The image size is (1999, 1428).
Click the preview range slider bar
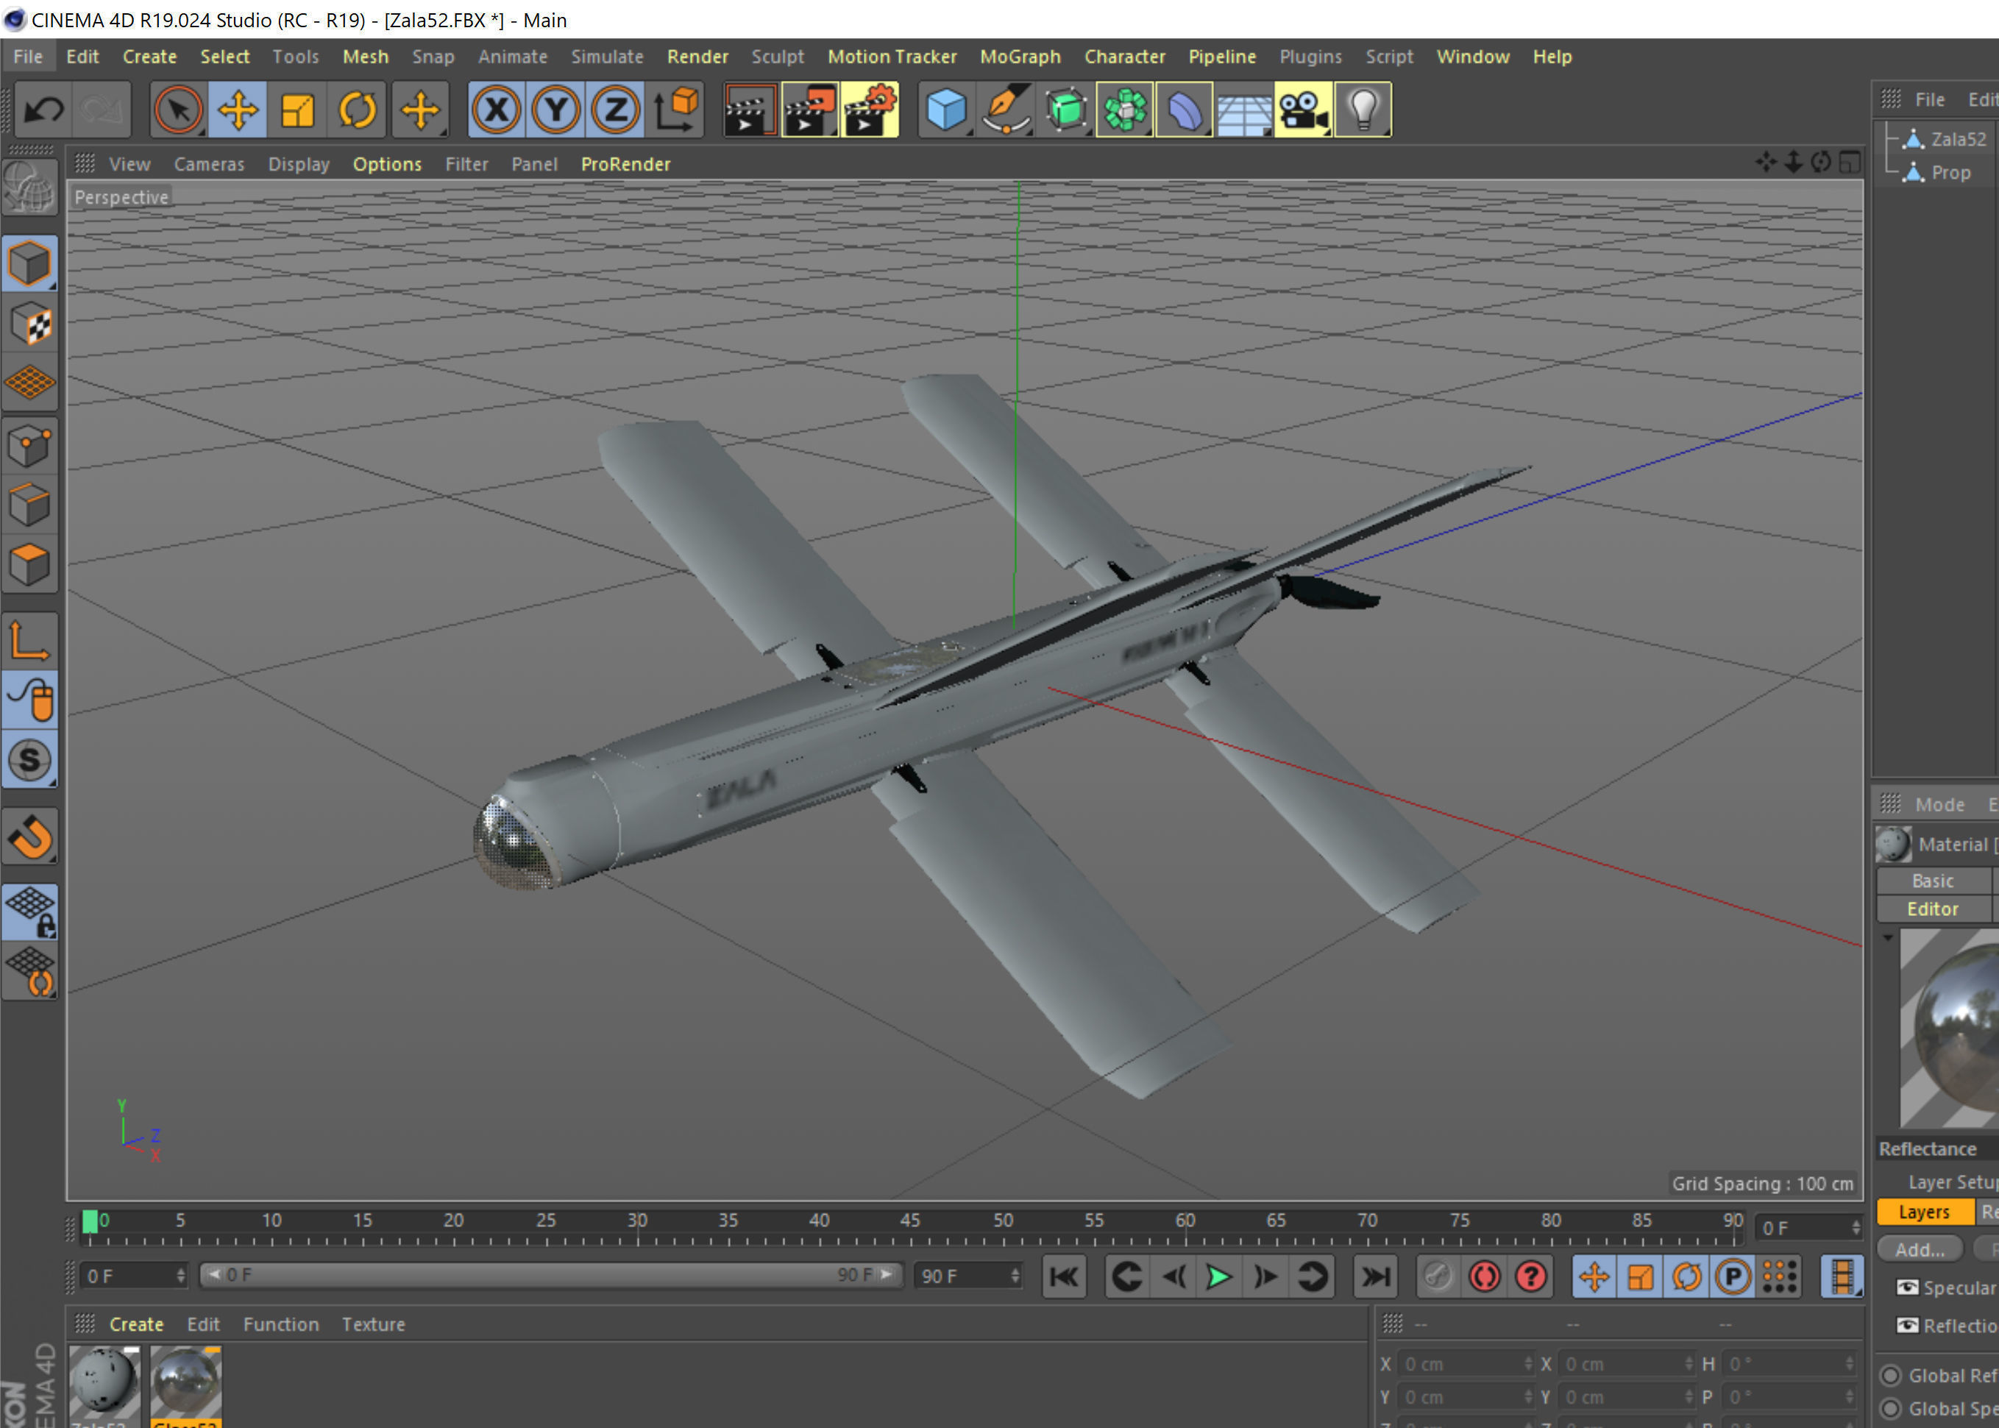pos(551,1275)
